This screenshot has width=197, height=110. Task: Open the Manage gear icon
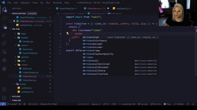point(4,98)
